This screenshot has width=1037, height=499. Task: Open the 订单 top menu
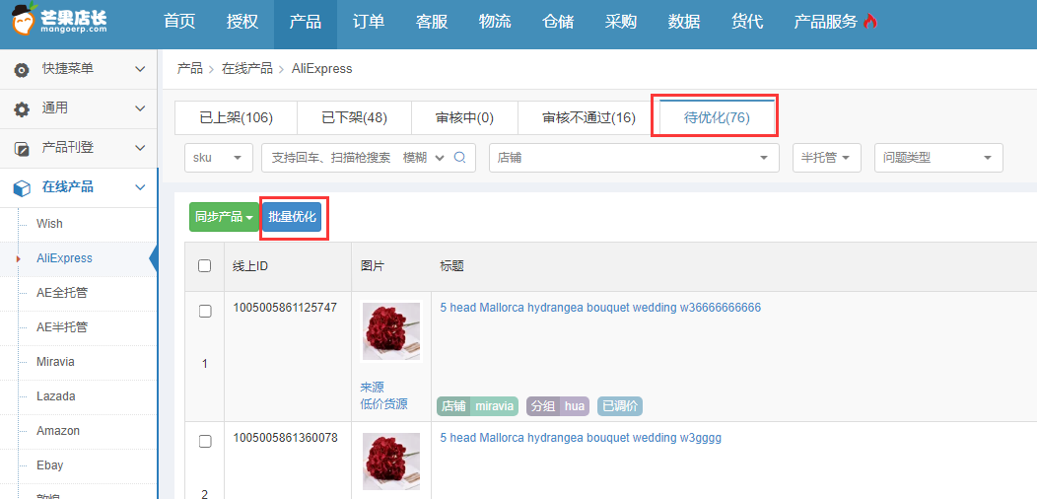369,21
